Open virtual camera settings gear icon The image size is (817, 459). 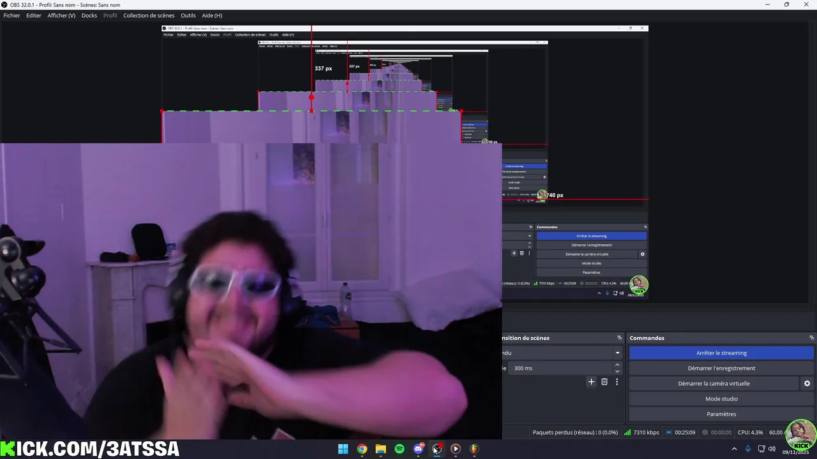tap(807, 383)
